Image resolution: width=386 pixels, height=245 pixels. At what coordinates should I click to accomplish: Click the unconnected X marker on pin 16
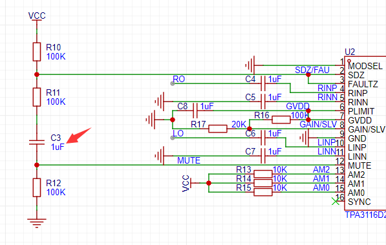pyautogui.click(x=336, y=201)
